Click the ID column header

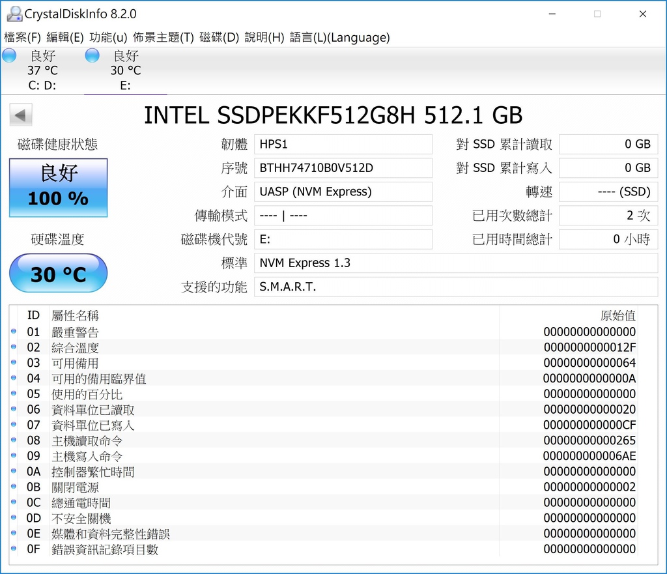33,316
